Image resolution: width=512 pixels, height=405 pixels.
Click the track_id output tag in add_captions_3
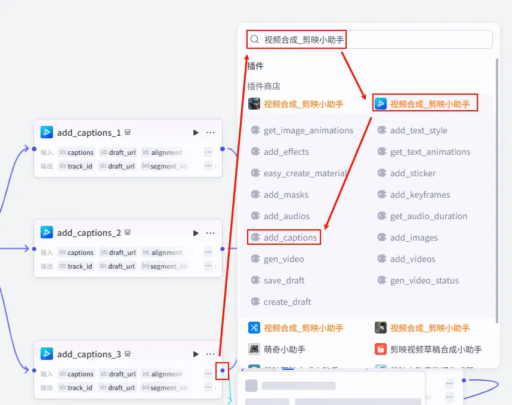pyautogui.click(x=76, y=387)
